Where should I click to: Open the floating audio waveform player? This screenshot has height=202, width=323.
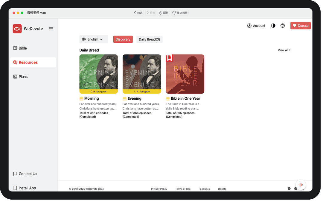pyautogui.click(x=301, y=184)
